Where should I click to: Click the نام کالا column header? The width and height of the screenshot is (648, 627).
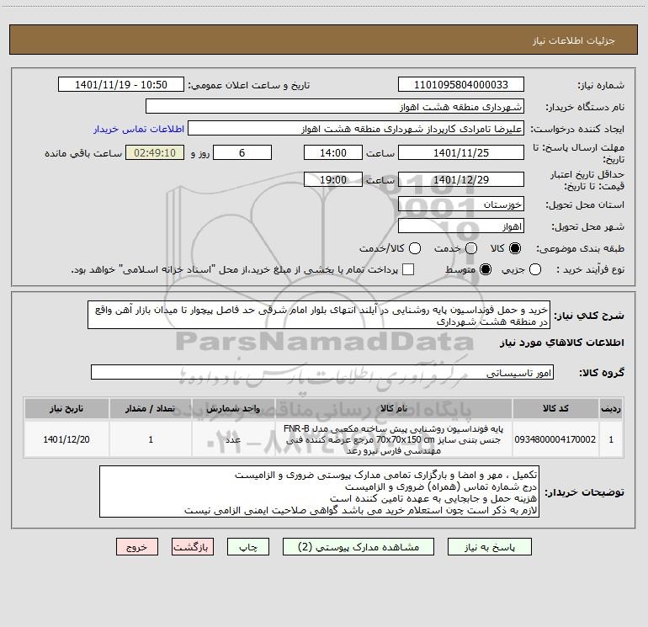tap(394, 408)
